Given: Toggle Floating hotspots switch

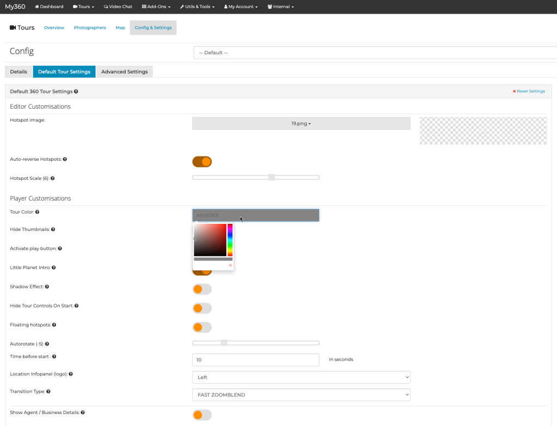Looking at the screenshot, I should pos(202,327).
